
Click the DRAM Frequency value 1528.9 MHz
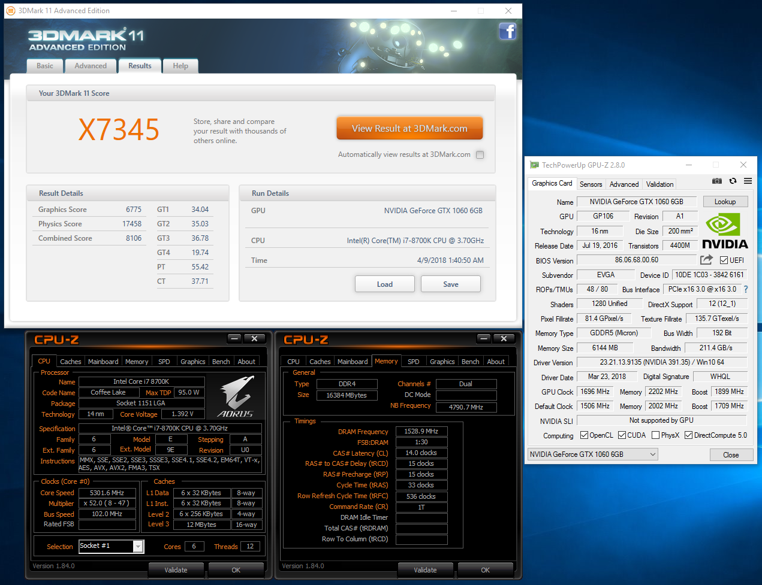click(x=421, y=431)
